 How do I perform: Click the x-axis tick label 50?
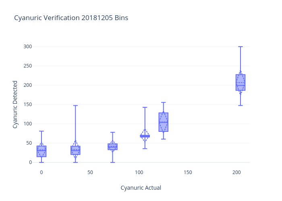[90, 172]
